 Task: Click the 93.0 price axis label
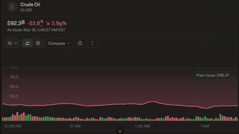coord(14,96)
